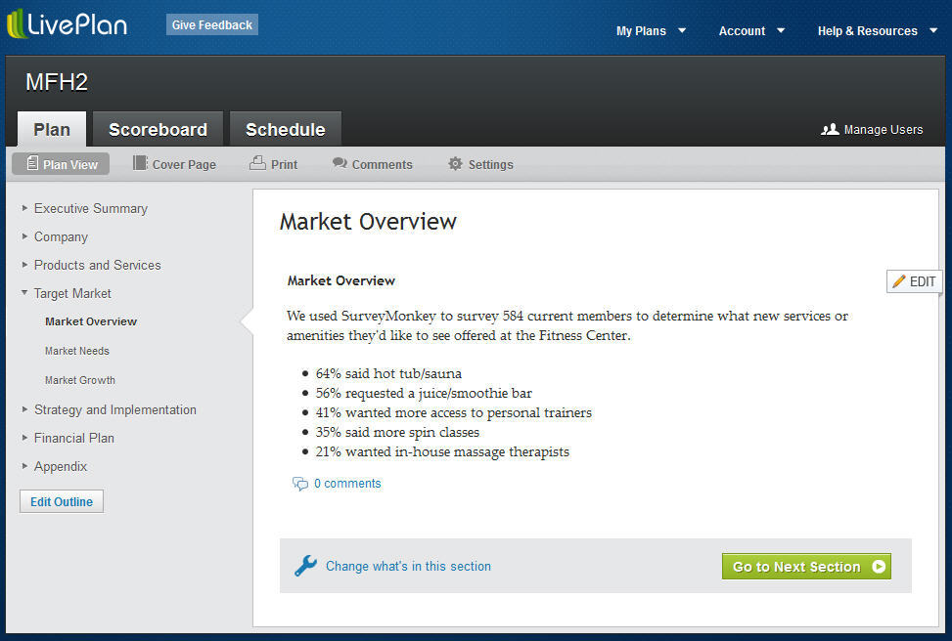This screenshot has height=641, width=952.
Task: Click the LivePlan logo
Action: (66, 25)
